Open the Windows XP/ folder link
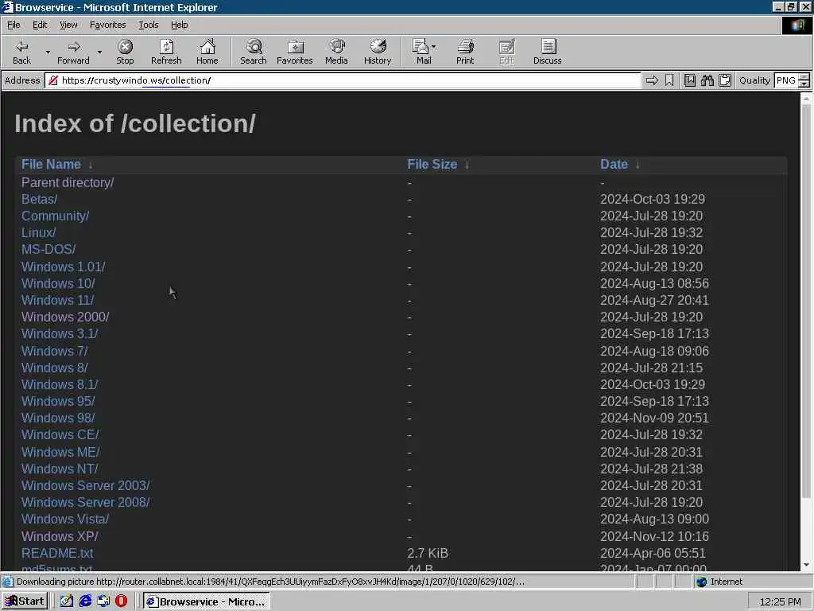 pyautogui.click(x=60, y=536)
